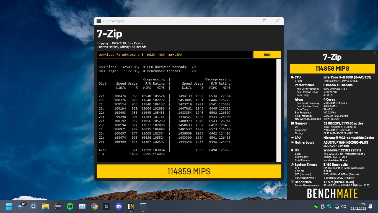
Task: Open Windows Security shield tray icon
Action: 329,206
